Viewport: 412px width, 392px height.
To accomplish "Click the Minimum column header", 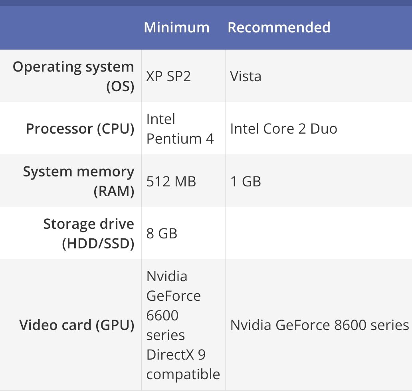I will (x=176, y=27).
